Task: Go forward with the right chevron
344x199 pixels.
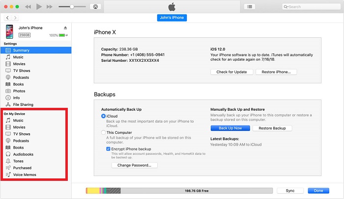Action: click(15, 18)
